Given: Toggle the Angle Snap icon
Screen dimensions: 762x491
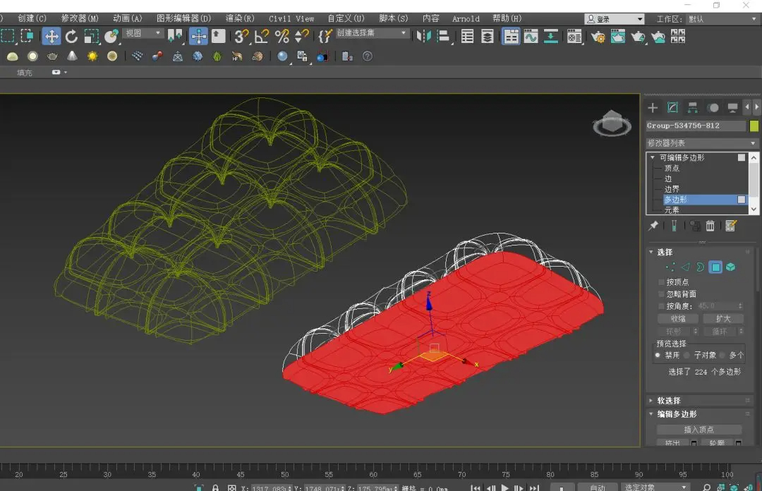Looking at the screenshot, I should pos(262,36).
